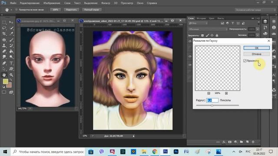Open the Фильтр menu
The width and height of the screenshot is (278, 156).
[106, 3]
